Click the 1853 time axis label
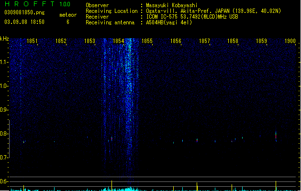The height and width of the screenshot is (191, 301). click(x=89, y=41)
